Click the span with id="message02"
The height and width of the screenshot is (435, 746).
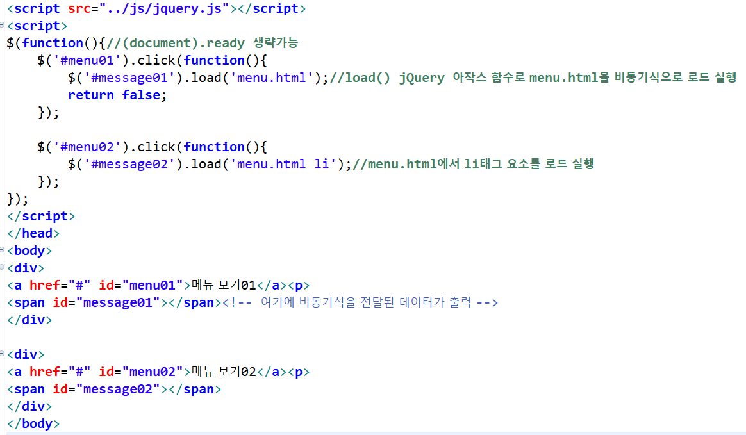click(114, 389)
